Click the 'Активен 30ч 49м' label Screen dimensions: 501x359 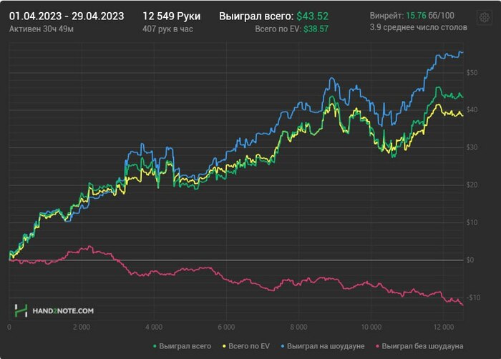[42, 29]
